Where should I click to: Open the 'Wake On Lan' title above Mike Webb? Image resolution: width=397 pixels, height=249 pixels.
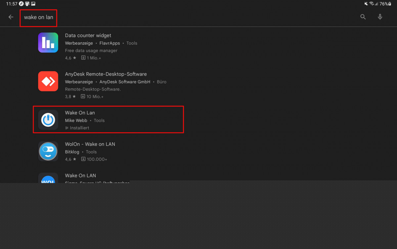coord(80,113)
